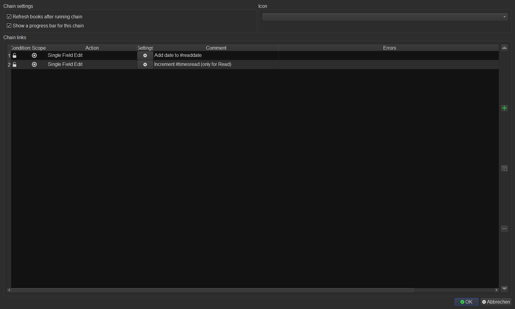Click comment 'Add date to #readdate'
The width and height of the screenshot is (515, 309).
click(178, 55)
